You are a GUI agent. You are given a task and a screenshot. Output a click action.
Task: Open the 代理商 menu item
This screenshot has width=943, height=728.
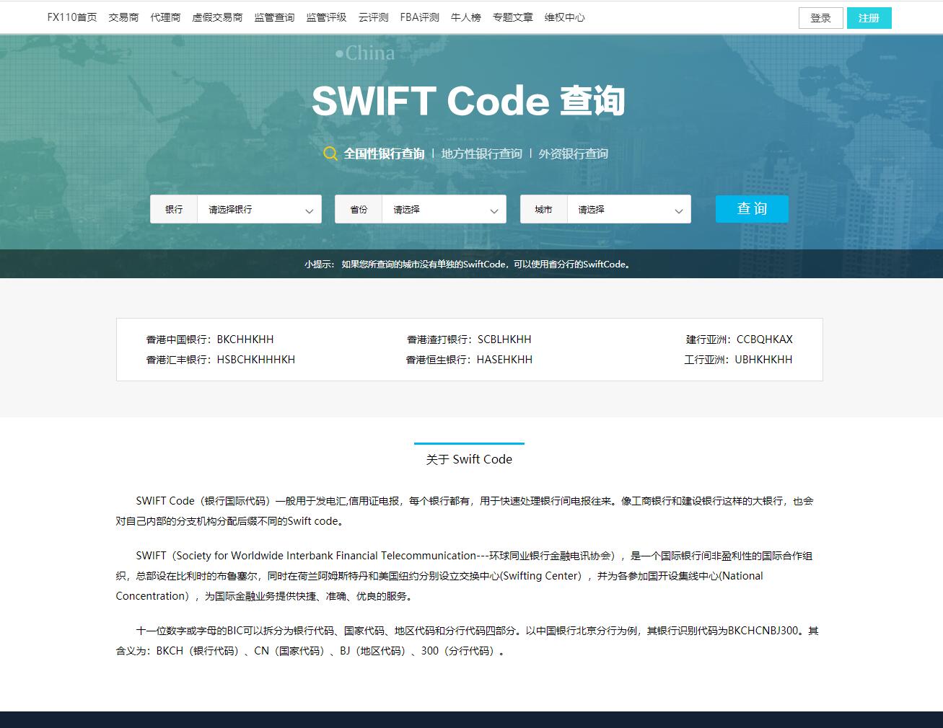(165, 17)
